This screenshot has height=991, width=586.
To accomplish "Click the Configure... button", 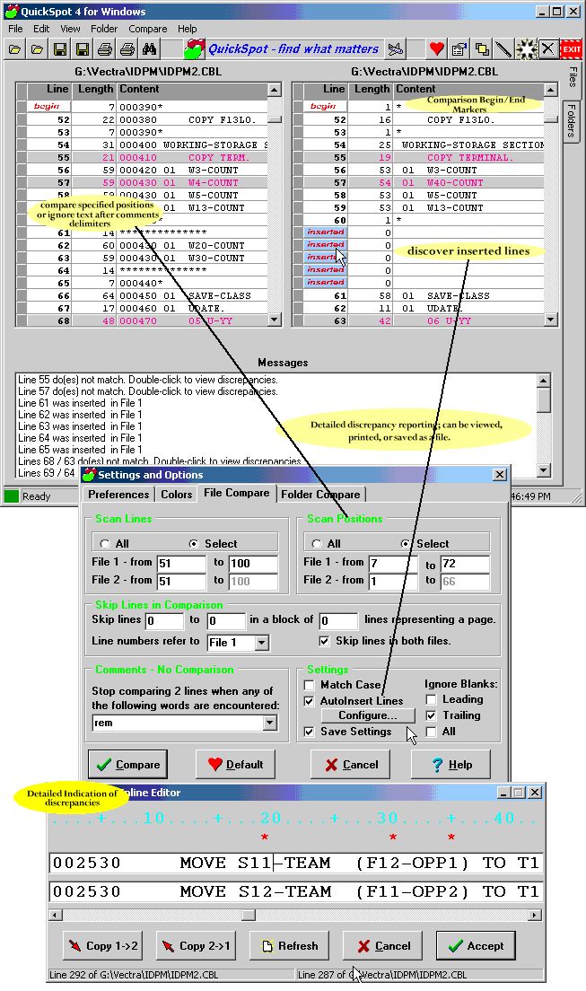I will pyautogui.click(x=368, y=715).
